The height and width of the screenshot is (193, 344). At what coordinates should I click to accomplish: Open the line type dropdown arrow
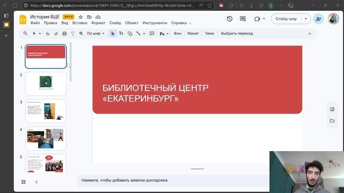coord(144,33)
